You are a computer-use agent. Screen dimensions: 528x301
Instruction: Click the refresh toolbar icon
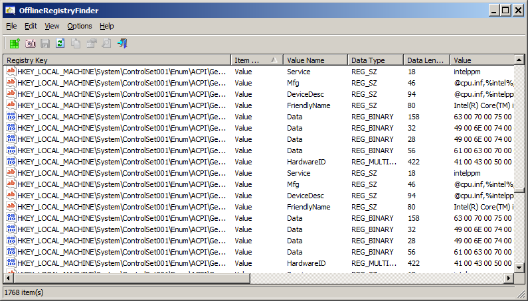coord(60,43)
